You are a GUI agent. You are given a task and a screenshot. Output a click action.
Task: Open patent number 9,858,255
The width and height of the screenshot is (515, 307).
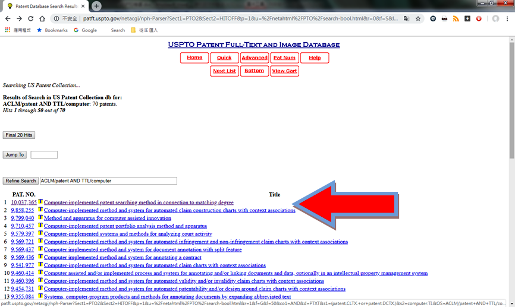(x=23, y=210)
